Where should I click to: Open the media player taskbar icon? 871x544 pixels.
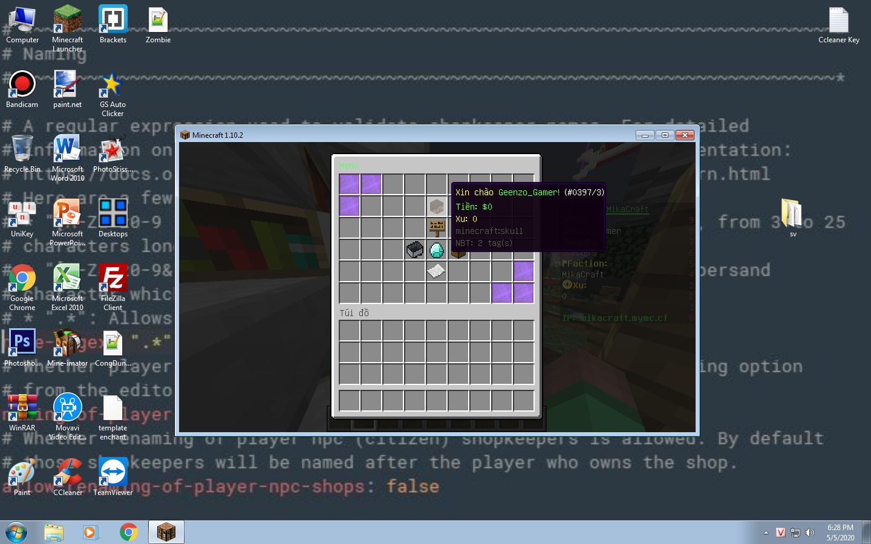point(90,532)
